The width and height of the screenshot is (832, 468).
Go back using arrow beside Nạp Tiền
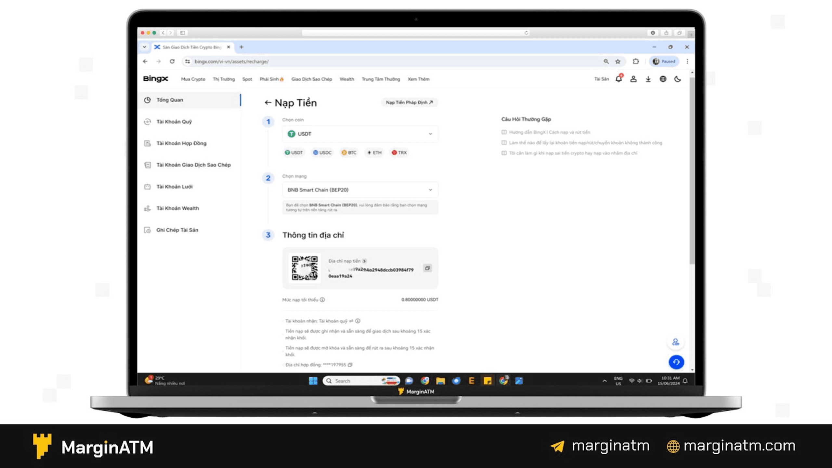click(268, 103)
